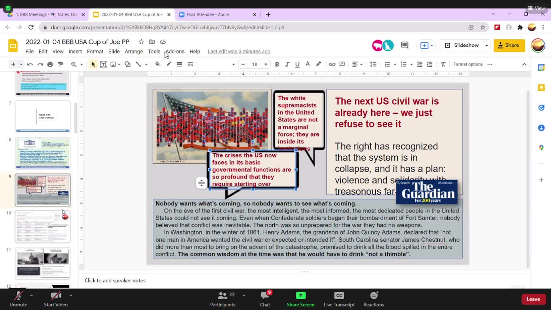The width and height of the screenshot is (551, 310).
Task: Collapse the toolbar with the chevron
Action: [524, 64]
